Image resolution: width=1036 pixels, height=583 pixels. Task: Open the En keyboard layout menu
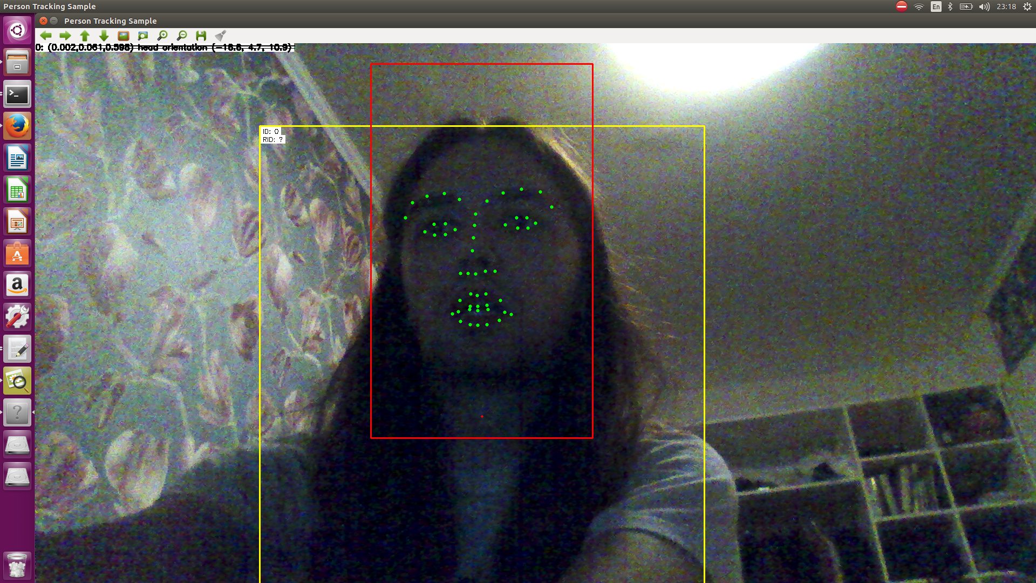click(x=936, y=6)
